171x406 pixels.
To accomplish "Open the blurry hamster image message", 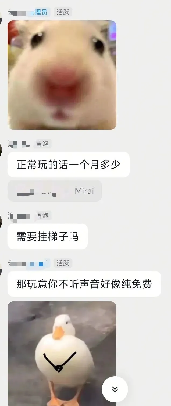I will [62, 75].
